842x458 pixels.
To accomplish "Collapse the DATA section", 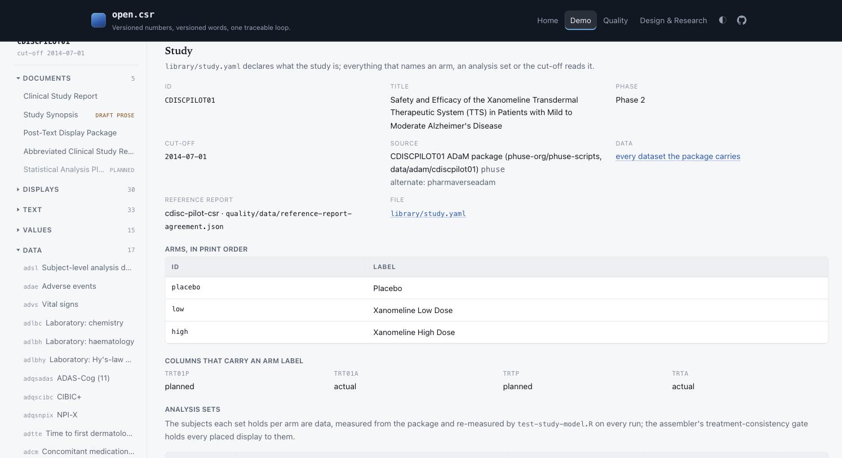I will 76,250.
